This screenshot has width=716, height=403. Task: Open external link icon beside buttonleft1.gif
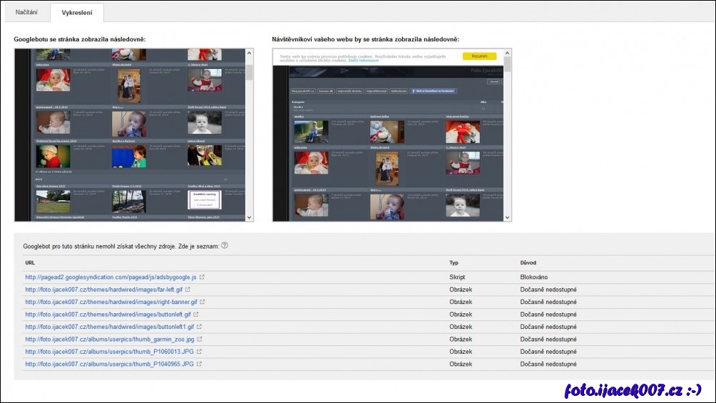click(199, 327)
